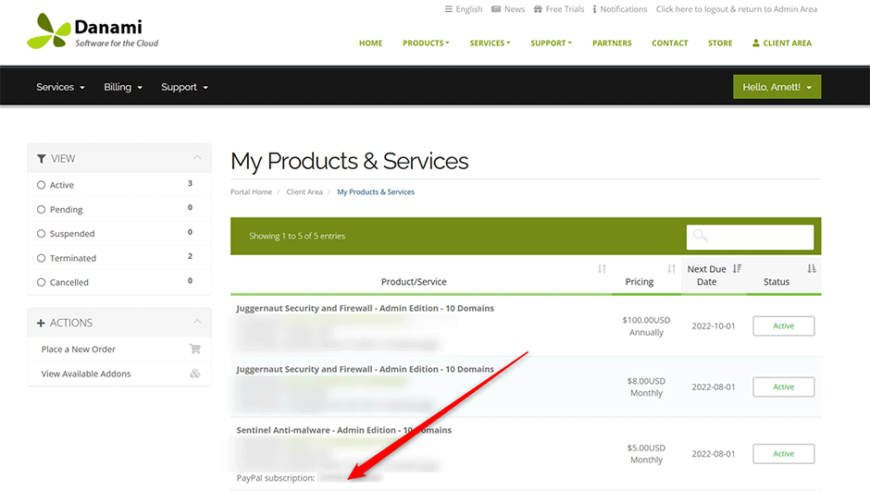
Task: Collapse the VIEW panel chevron
Action: coord(197,158)
